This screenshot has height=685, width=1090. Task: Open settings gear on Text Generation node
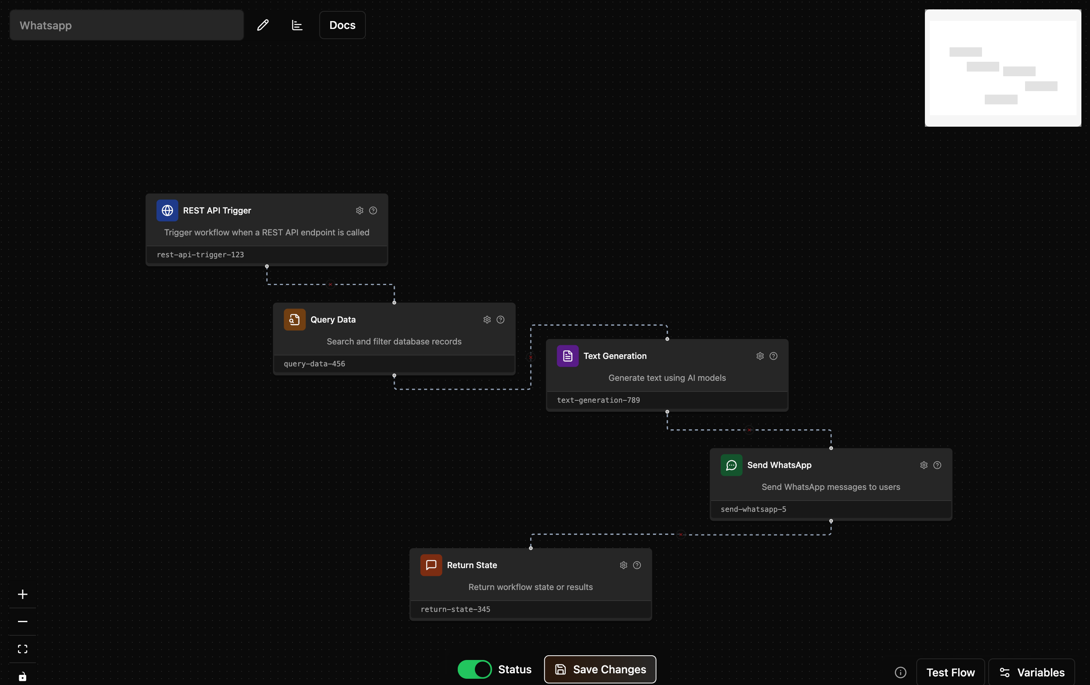760,356
